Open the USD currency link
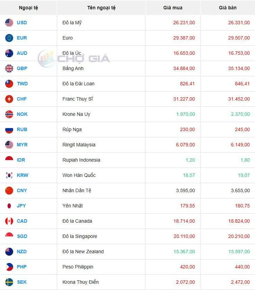Screen dimensions: 255x290 point(21,23)
